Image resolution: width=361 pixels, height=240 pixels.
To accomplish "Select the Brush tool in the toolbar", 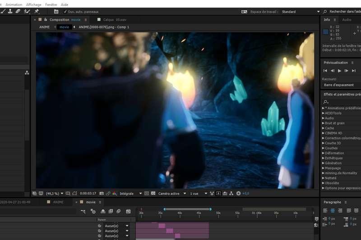I will (3, 11).
